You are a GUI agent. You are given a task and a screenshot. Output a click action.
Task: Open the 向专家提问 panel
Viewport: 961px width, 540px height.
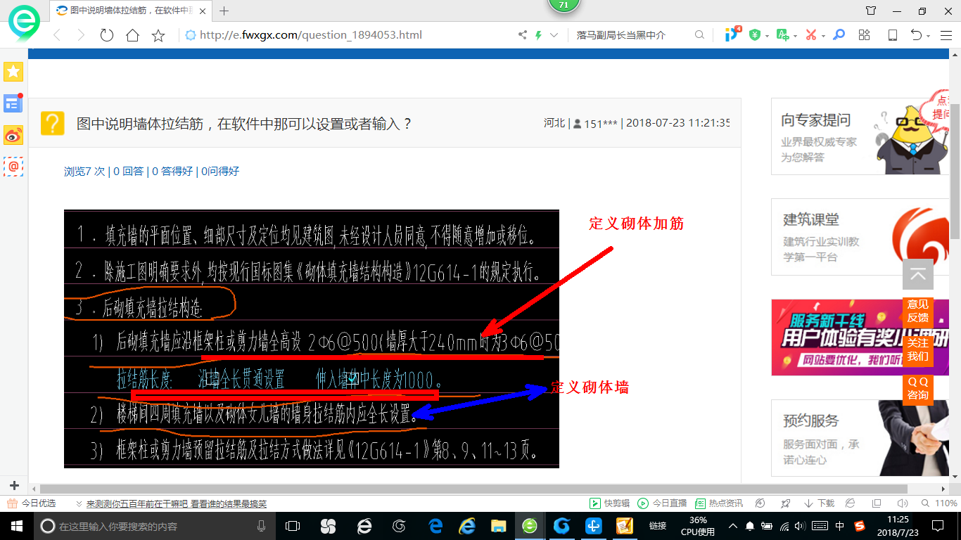pyautogui.click(x=861, y=136)
